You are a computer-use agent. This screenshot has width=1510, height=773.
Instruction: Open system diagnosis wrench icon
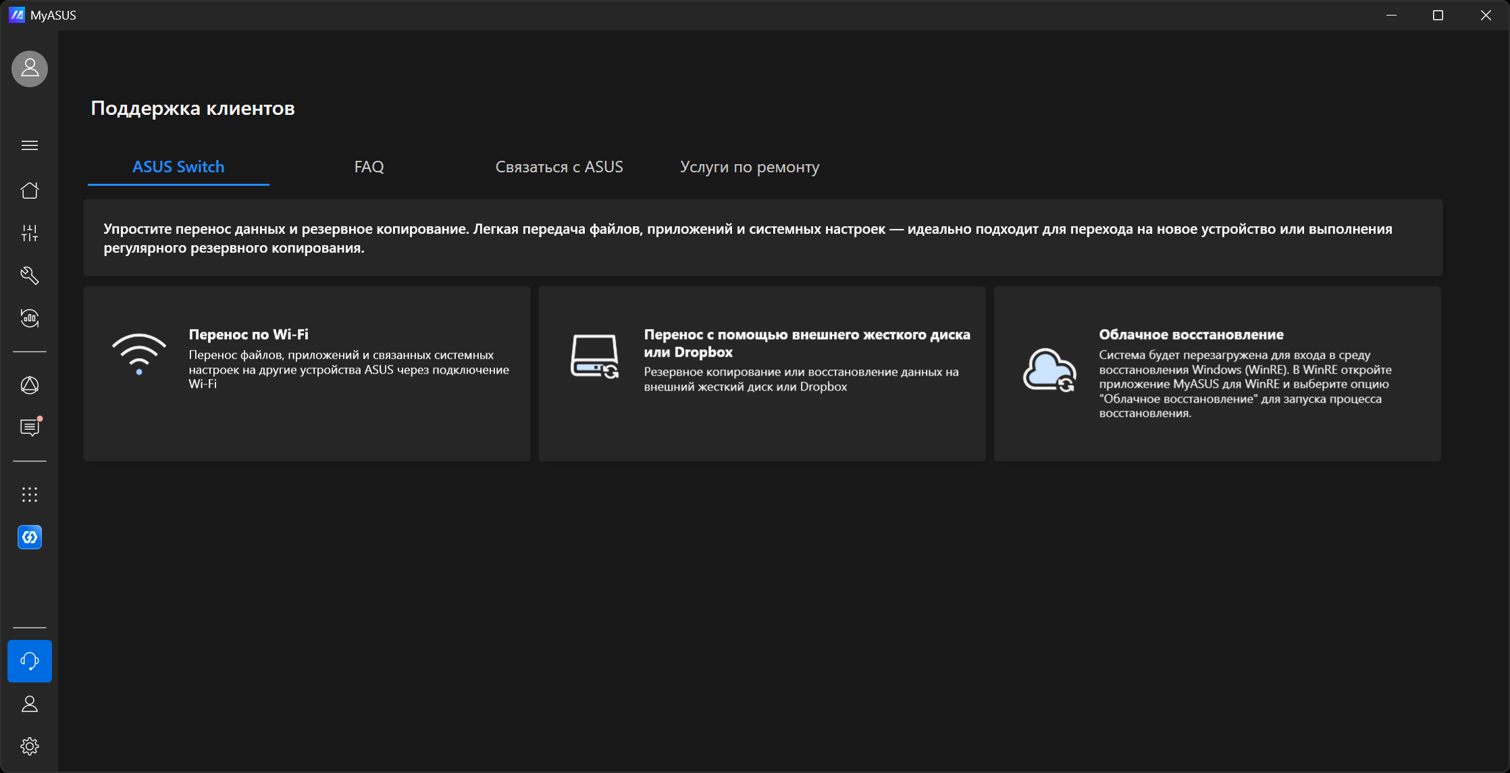click(x=30, y=276)
